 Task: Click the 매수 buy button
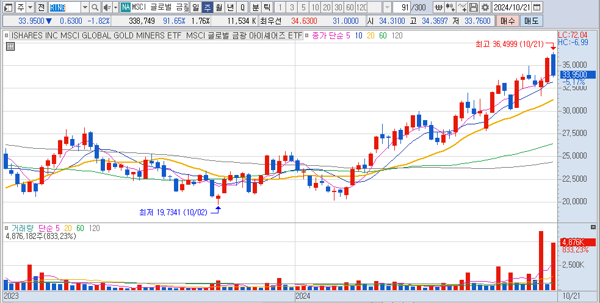pyautogui.click(x=508, y=21)
